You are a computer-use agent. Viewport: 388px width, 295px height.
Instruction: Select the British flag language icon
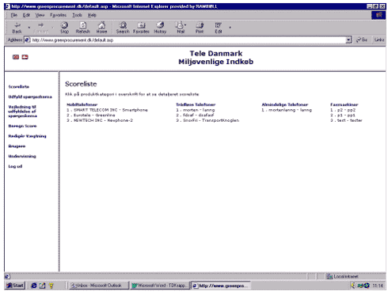click(x=16, y=57)
